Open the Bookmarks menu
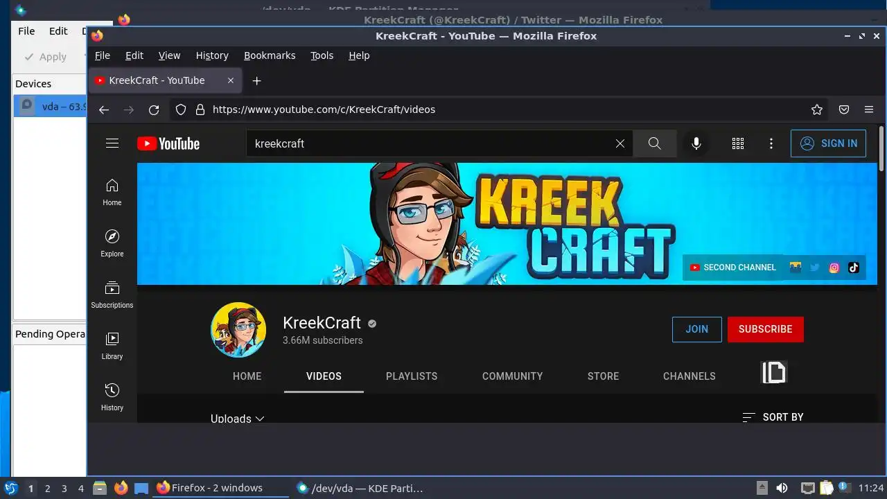This screenshot has height=499, width=887. tap(270, 55)
